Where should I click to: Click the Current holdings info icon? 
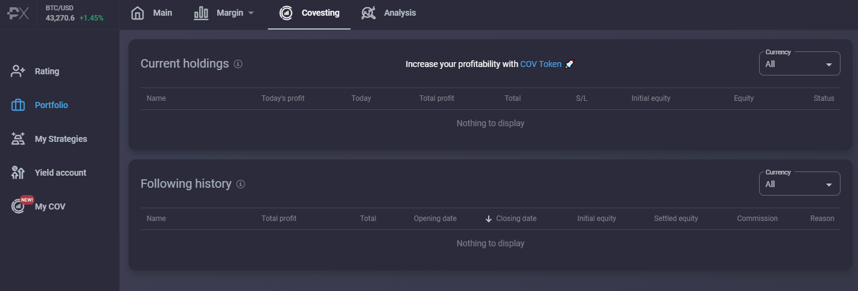coord(238,64)
